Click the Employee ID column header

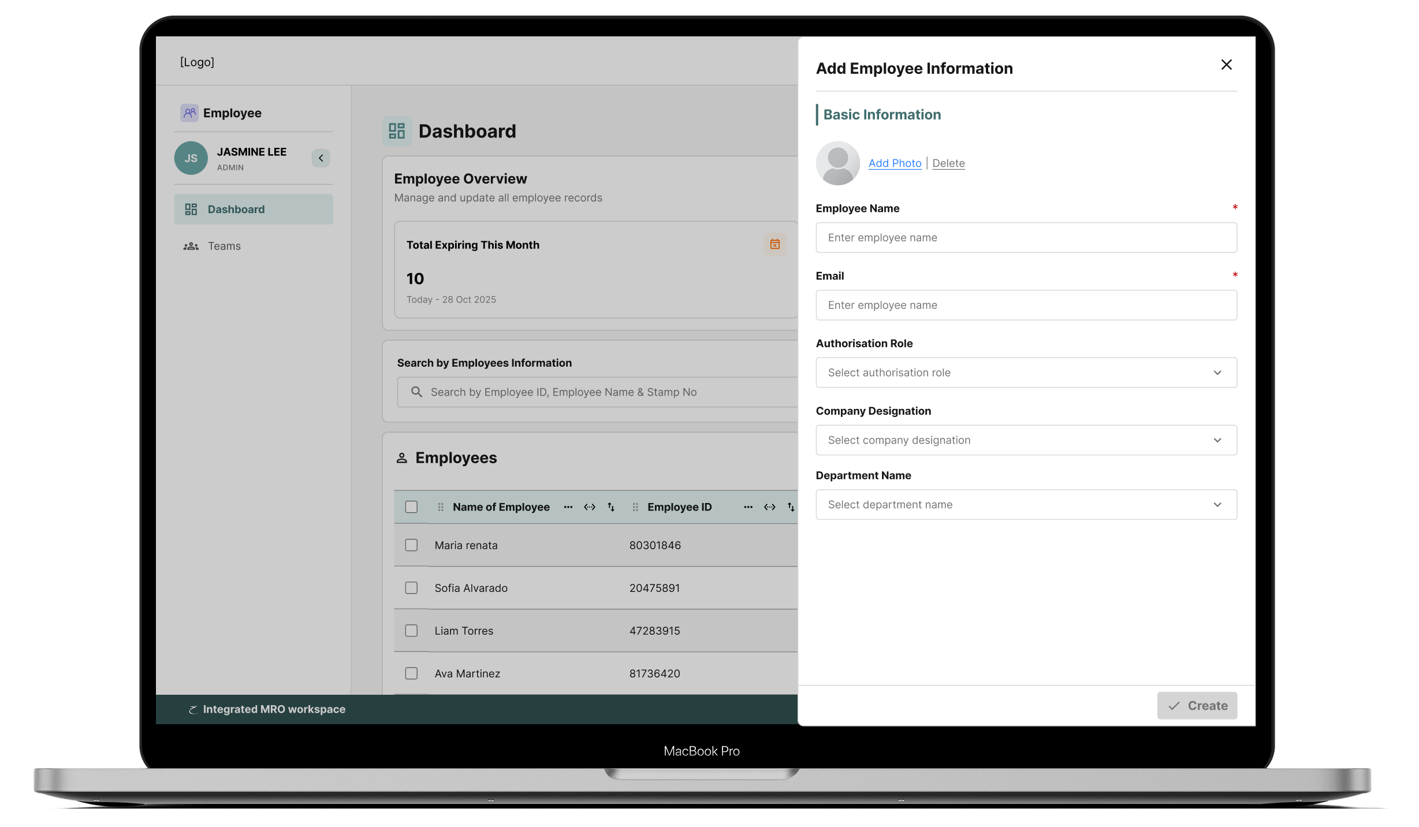[x=679, y=507]
